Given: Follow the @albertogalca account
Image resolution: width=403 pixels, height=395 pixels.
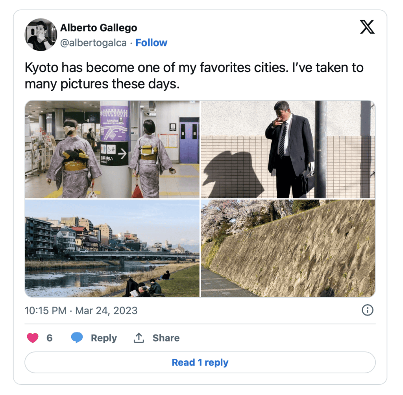Looking at the screenshot, I should point(151,43).
